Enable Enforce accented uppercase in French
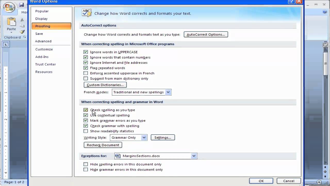 pos(86,73)
